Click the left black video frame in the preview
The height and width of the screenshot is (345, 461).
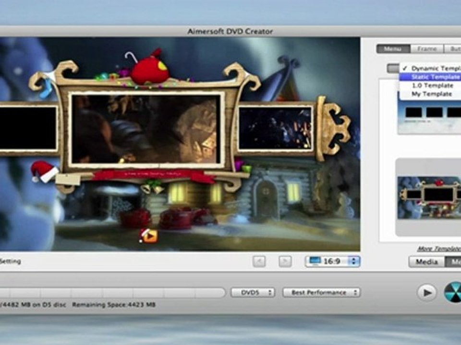[28, 128]
